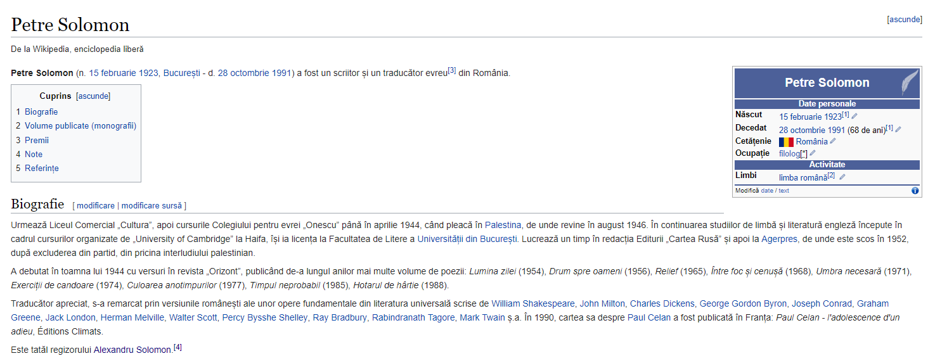Viewport: 928px width, 363px height.
Task: Collapse the Cuprins table of contents
Action: (x=93, y=96)
